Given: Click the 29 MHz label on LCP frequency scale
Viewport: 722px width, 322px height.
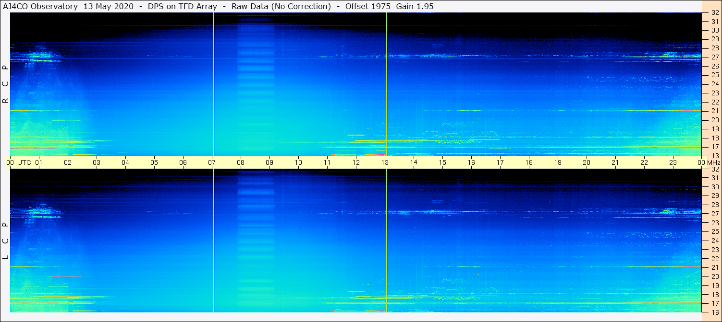Looking at the screenshot, I should point(715,196).
